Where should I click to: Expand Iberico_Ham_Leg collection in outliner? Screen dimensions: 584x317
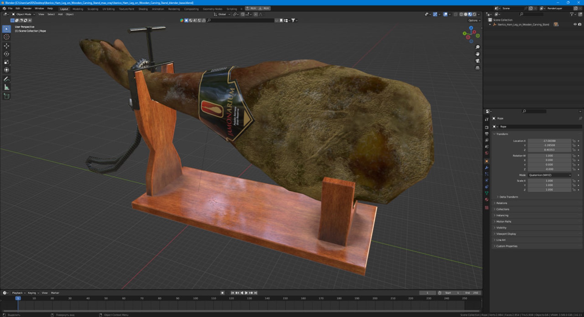490,24
